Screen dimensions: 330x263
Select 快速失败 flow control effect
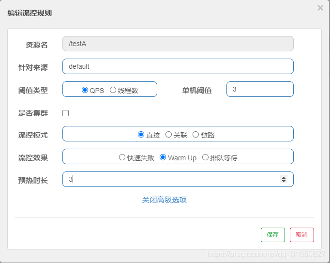122,157
